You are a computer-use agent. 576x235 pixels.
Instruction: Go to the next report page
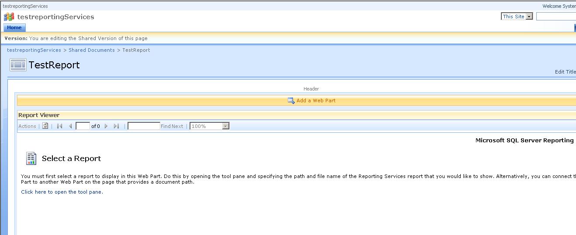click(106, 126)
